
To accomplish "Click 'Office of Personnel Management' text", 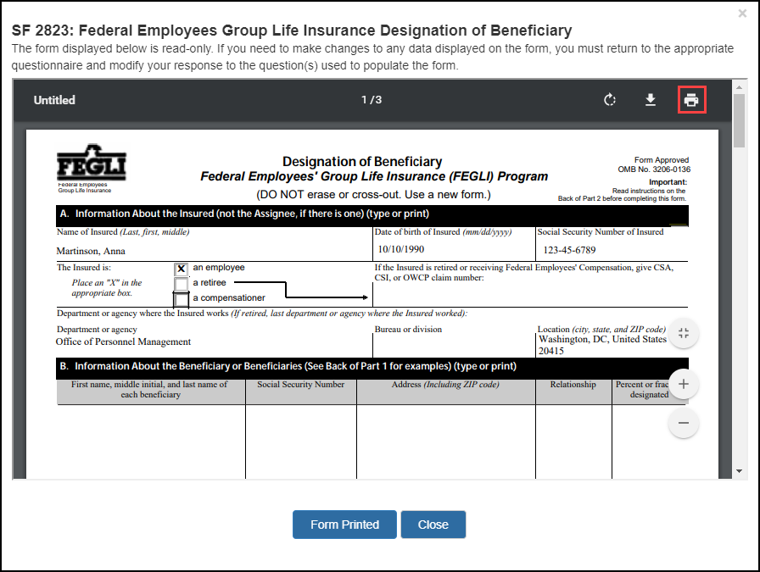I will coord(123,342).
